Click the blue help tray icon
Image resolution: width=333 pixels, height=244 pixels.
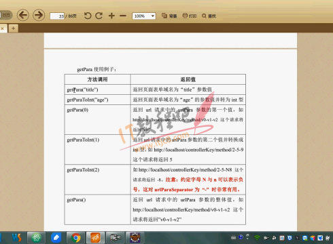241,237
